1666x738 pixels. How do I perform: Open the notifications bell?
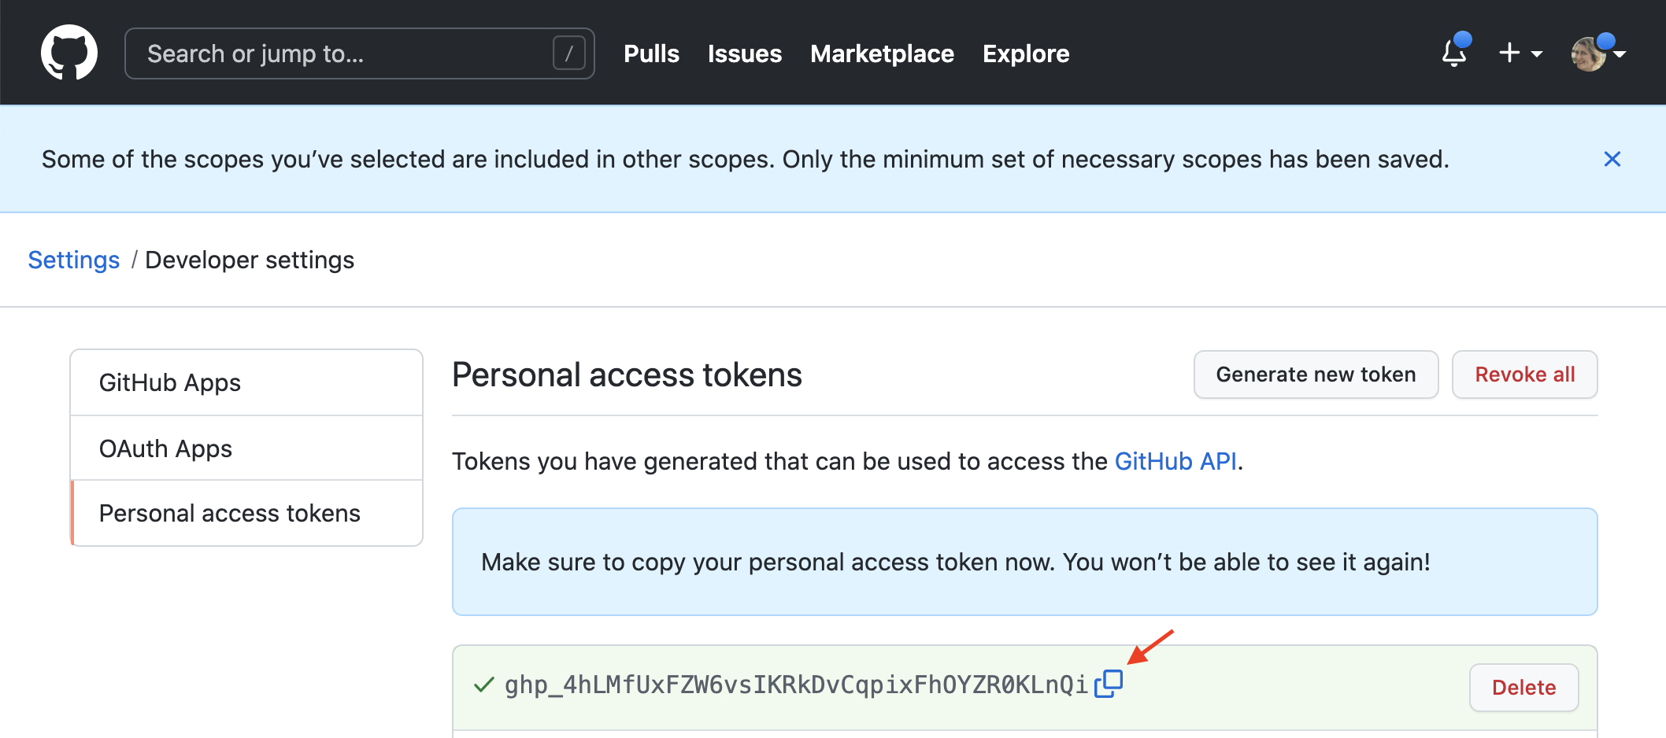1454,54
